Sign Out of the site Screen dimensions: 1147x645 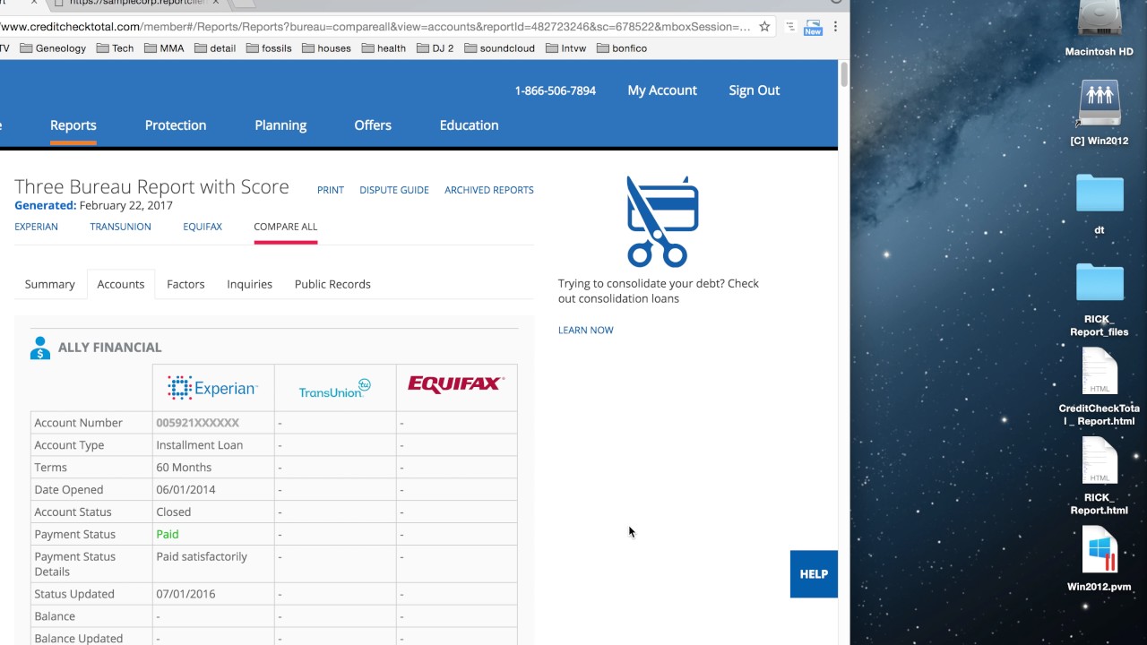point(754,90)
